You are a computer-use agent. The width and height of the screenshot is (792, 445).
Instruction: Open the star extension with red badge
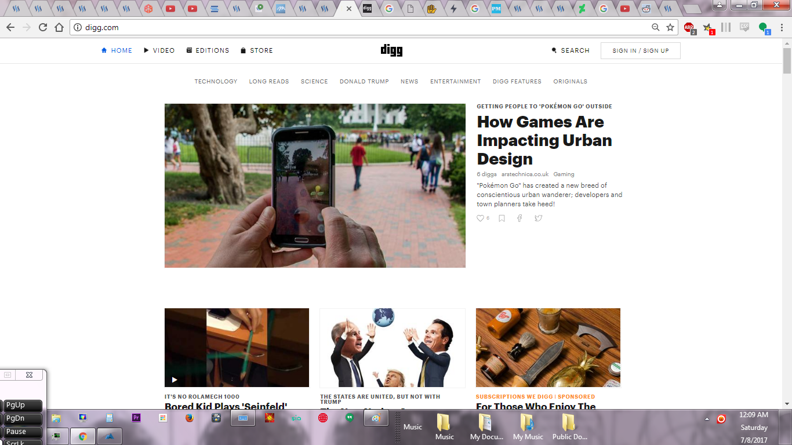(x=708, y=27)
